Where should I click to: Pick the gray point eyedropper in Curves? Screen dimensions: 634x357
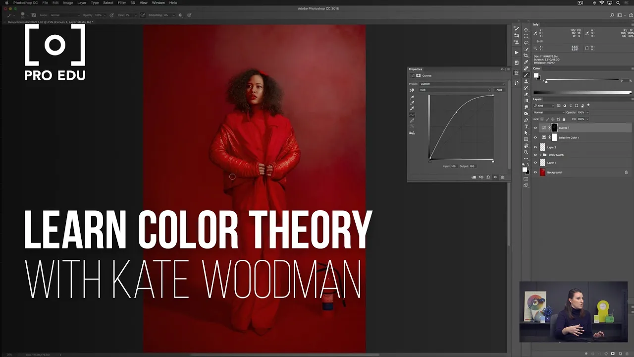coord(412,103)
